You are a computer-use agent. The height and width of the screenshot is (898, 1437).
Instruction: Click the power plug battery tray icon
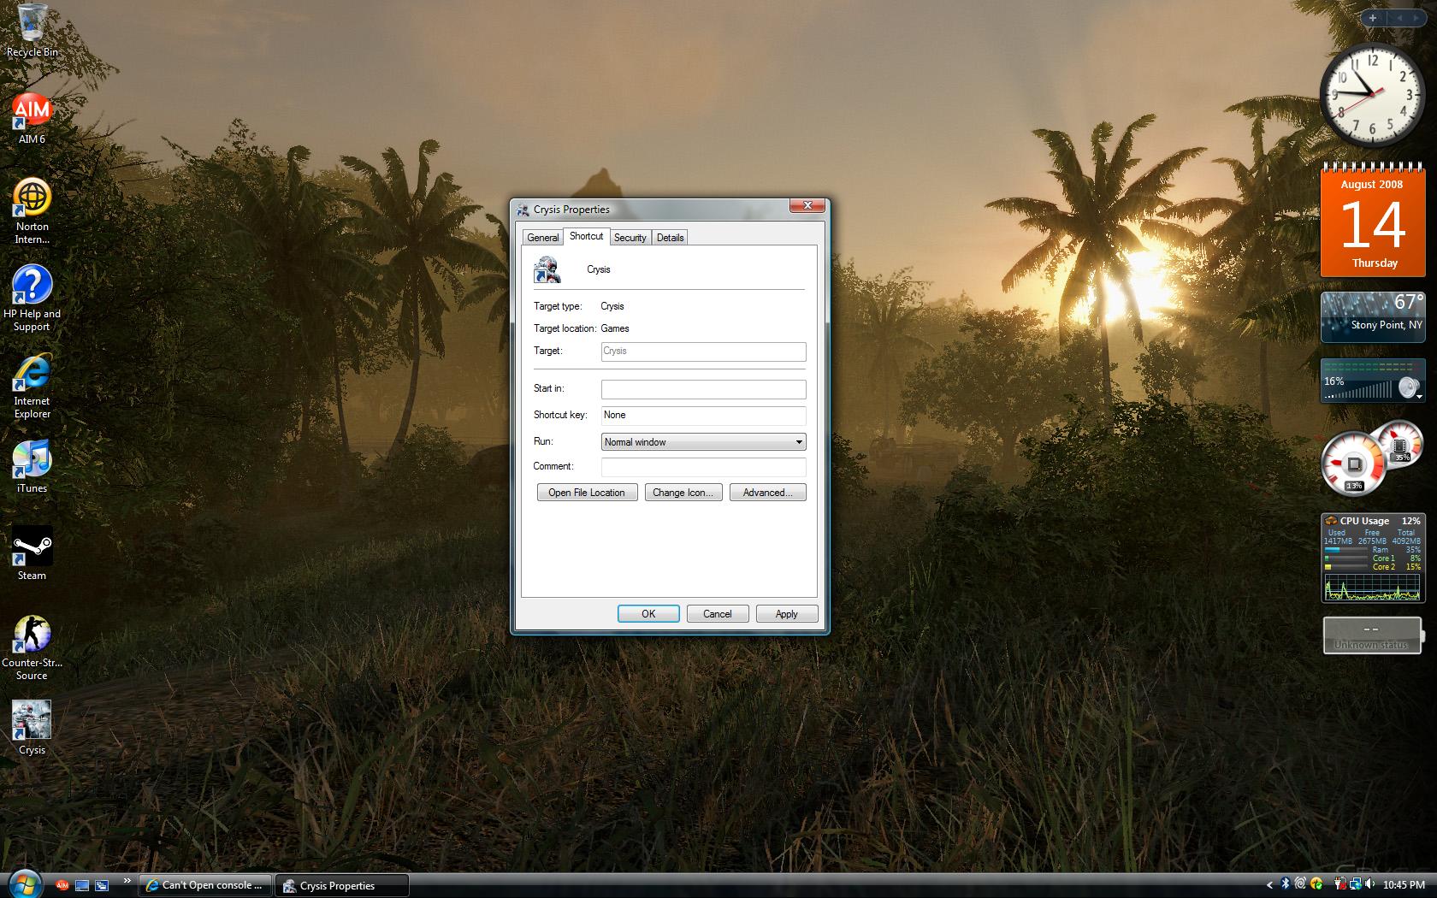1340,883
